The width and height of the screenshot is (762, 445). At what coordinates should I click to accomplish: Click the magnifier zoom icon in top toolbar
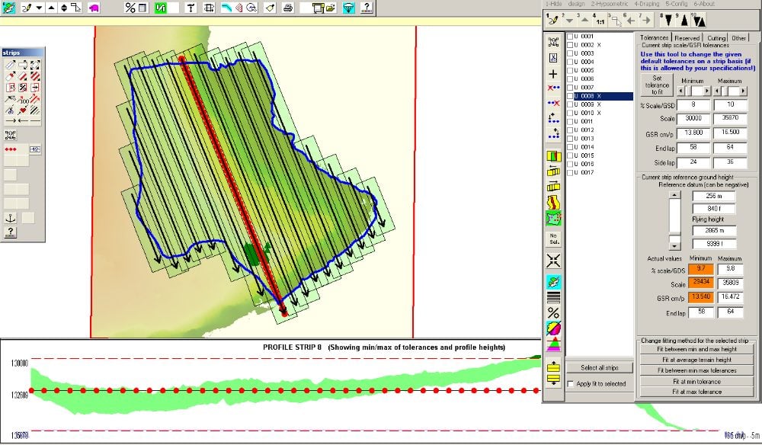tap(251, 8)
